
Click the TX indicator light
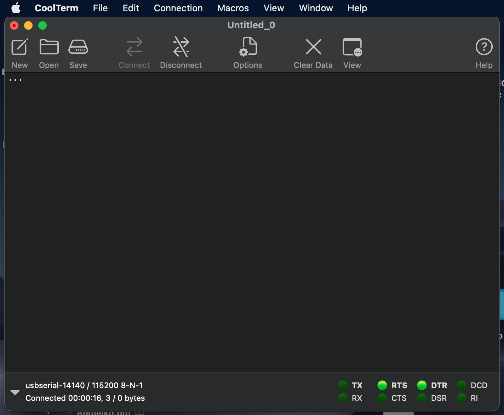343,385
